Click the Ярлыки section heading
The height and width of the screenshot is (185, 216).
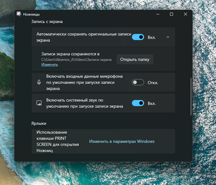pos(39,123)
